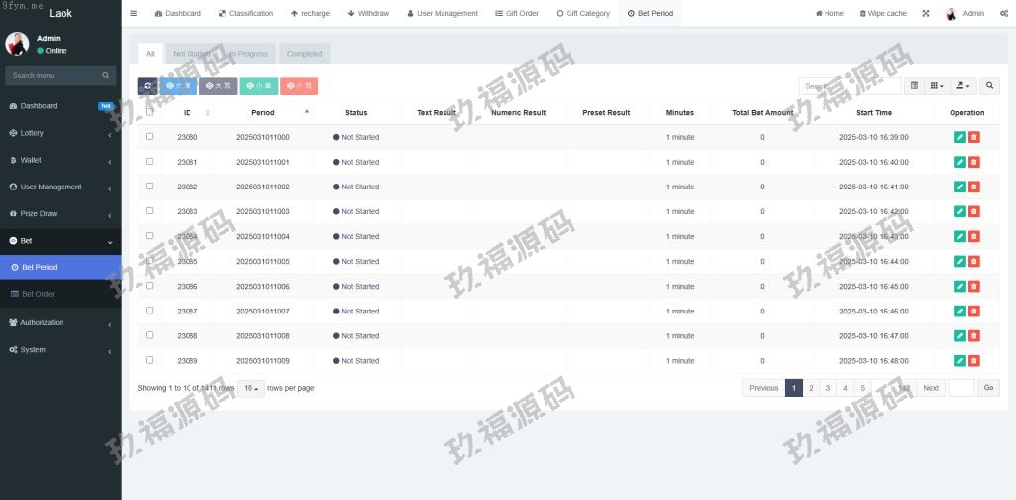Click Wipe cache trash icon

click(x=863, y=13)
